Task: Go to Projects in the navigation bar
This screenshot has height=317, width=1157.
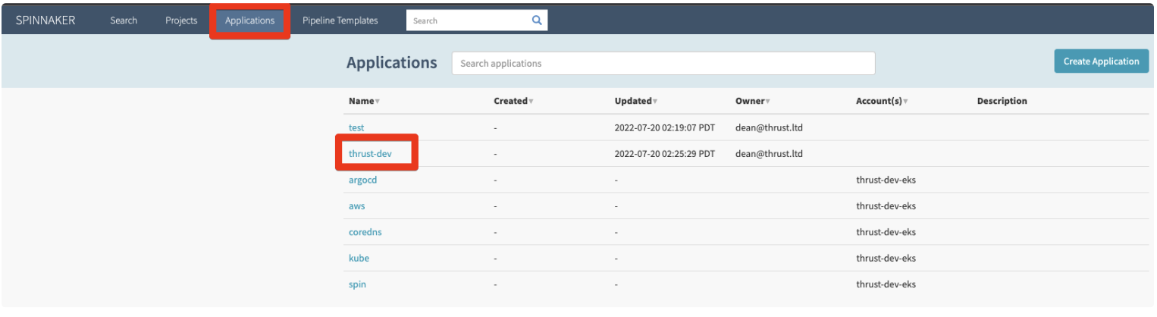Action: [x=181, y=20]
